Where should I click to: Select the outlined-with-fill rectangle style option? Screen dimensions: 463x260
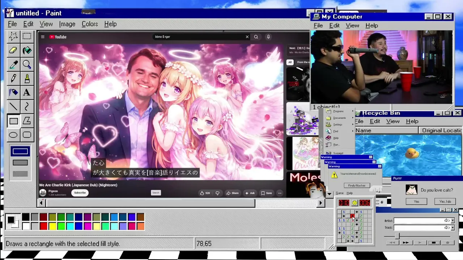[20, 163]
